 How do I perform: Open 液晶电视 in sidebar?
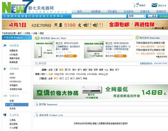(x=13, y=51)
